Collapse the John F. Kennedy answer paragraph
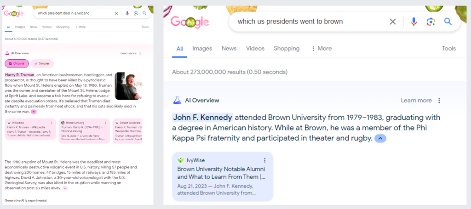 tap(380, 139)
